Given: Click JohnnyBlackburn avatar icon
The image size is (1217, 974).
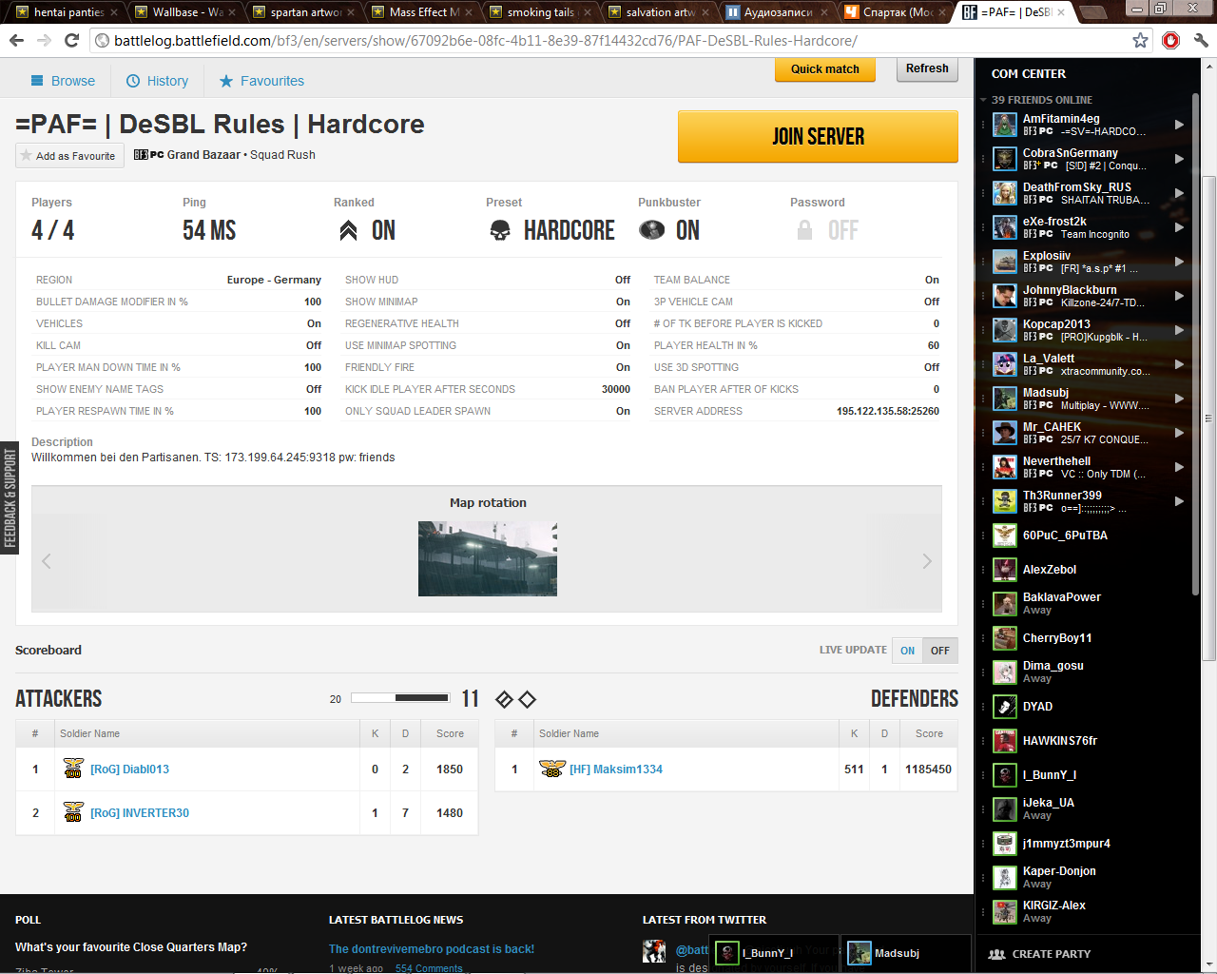Looking at the screenshot, I should (1005, 296).
